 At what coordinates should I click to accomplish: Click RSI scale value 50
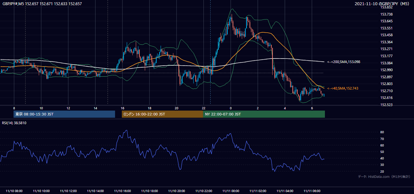[382, 152]
